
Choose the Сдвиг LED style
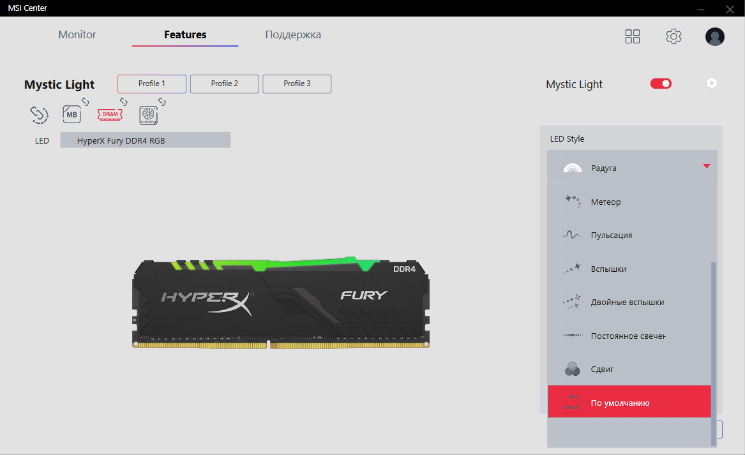click(629, 369)
